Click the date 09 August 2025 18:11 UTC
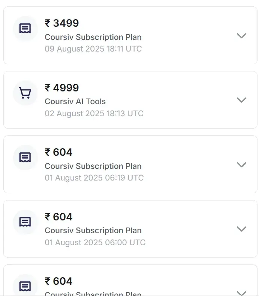 93,49
